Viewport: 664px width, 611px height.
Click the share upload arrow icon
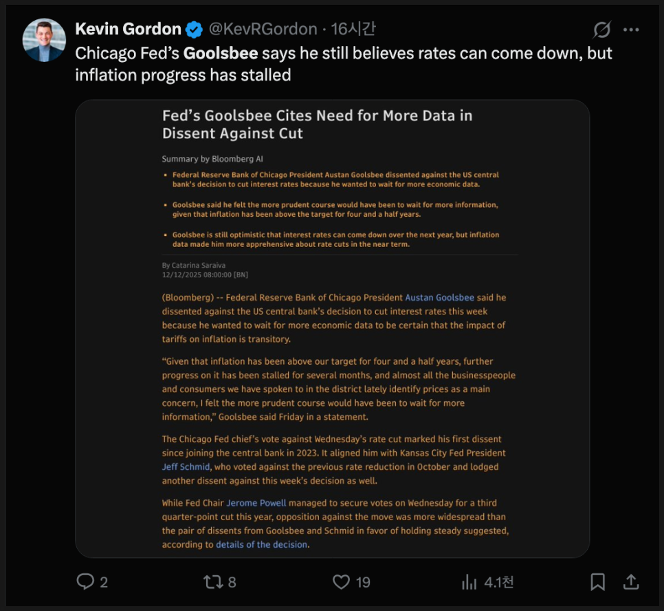pyautogui.click(x=631, y=582)
